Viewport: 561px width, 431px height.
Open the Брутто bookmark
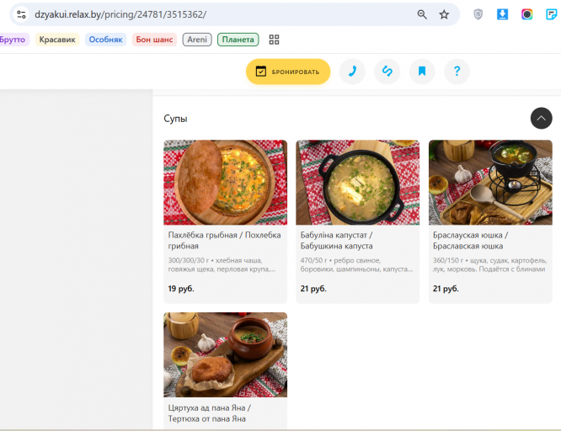click(x=13, y=40)
